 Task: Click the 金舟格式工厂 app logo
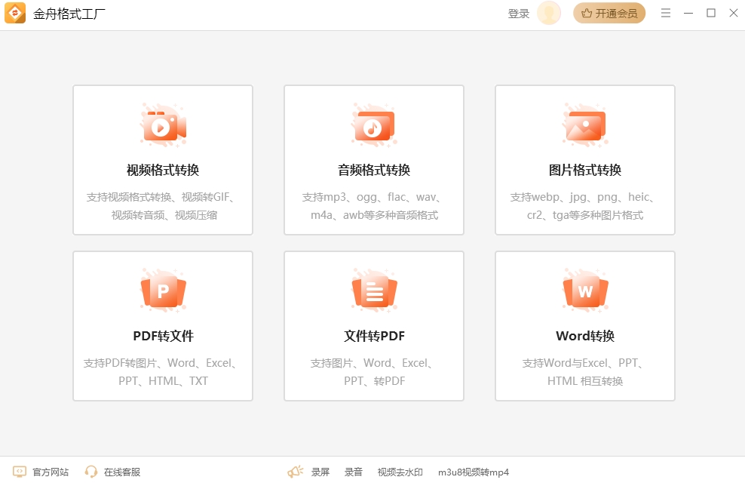(x=16, y=13)
